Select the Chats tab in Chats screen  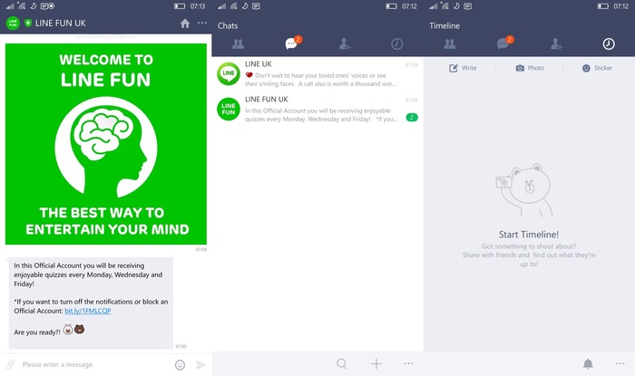click(x=292, y=43)
